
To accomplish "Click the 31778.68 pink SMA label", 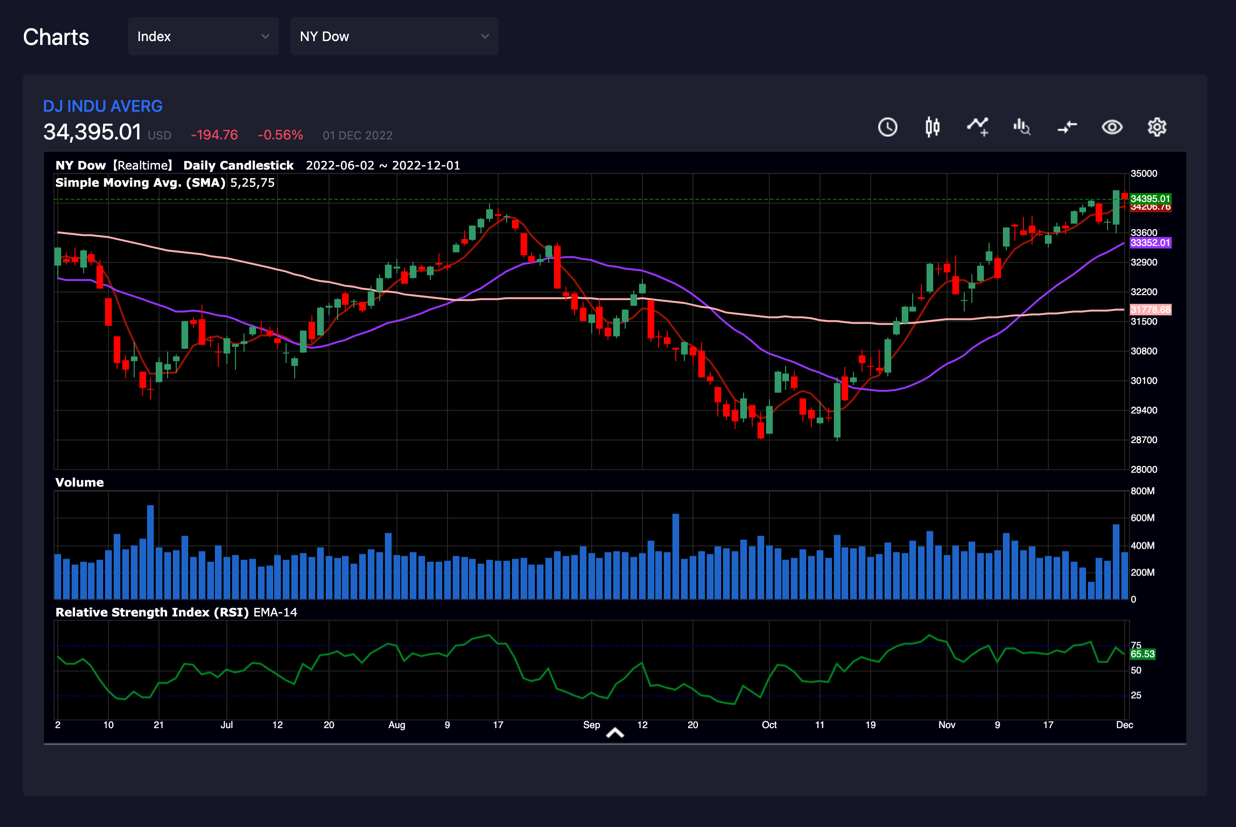I will click(x=1150, y=309).
